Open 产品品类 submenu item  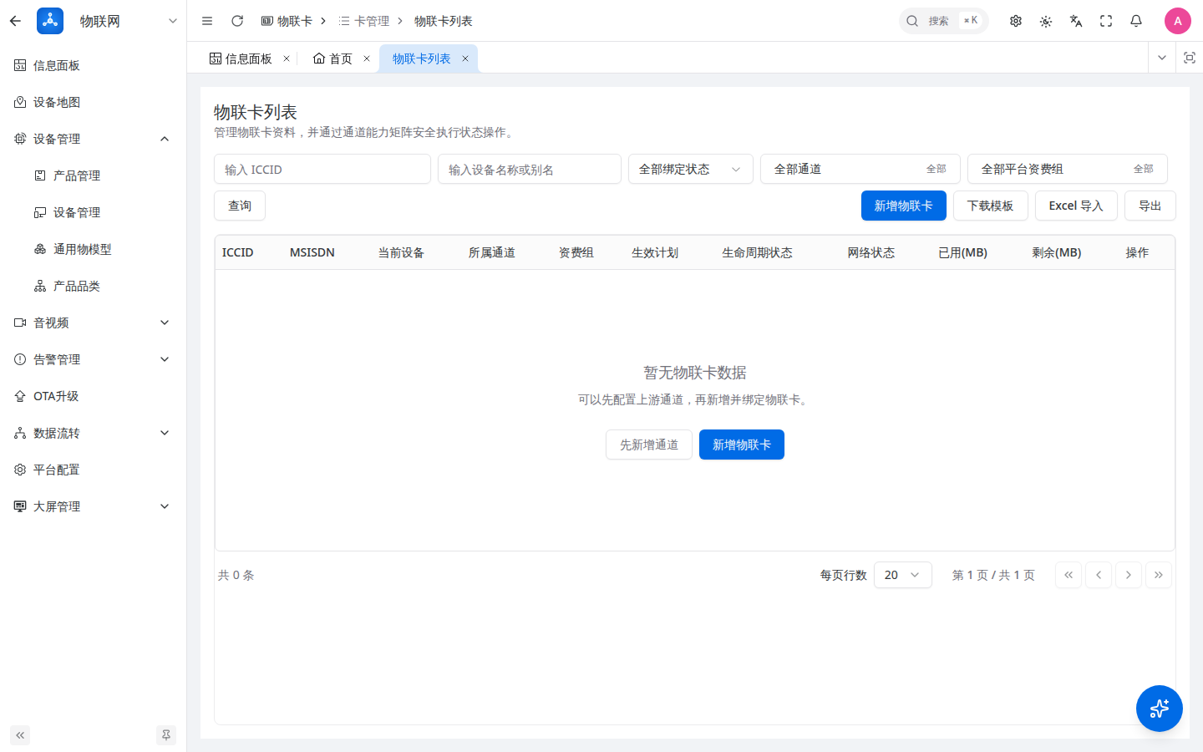tap(94, 286)
